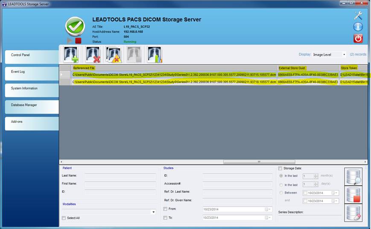Stop the server with the red square
This screenshot has width=371, height=229.
tap(78, 41)
